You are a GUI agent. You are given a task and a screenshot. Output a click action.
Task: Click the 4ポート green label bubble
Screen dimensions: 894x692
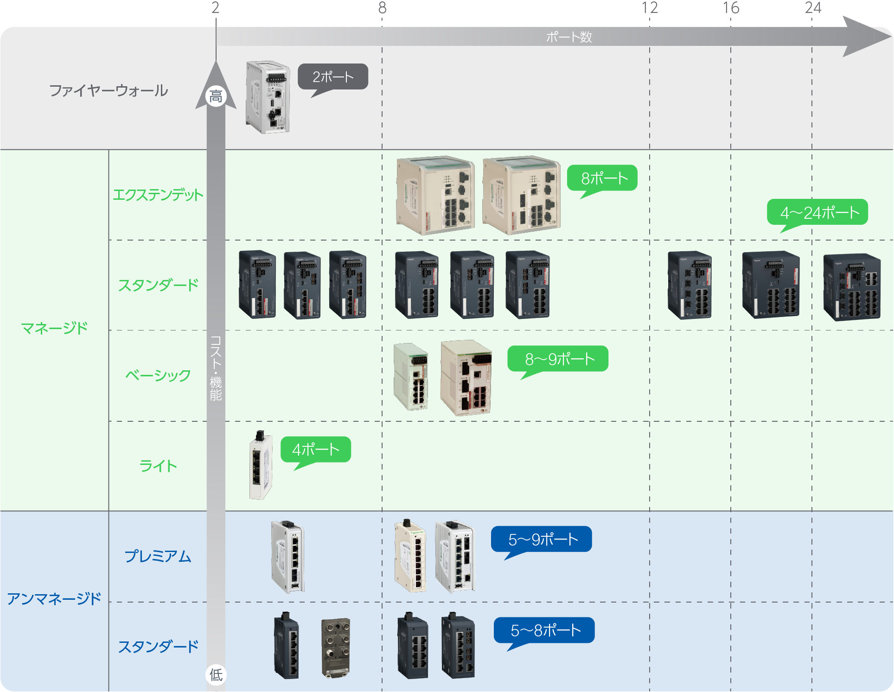pos(316,449)
